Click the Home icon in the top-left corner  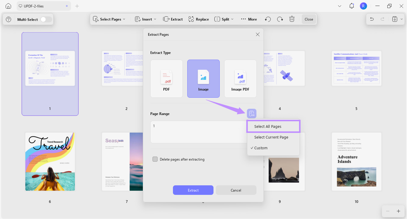[x=8, y=6]
